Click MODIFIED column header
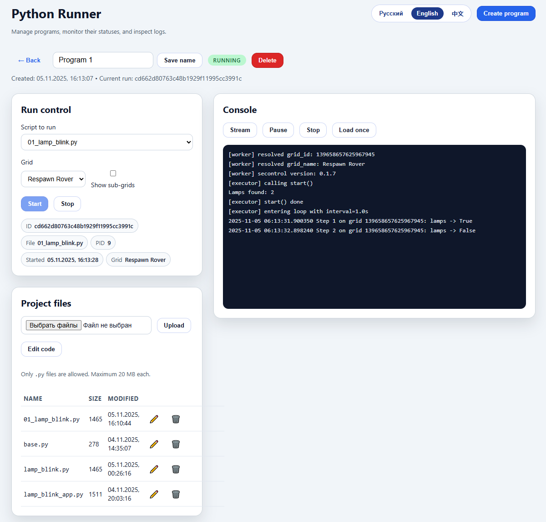The width and height of the screenshot is (546, 522). (123, 399)
